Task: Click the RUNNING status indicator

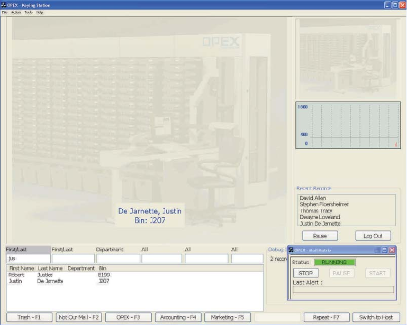Action: tap(334, 262)
